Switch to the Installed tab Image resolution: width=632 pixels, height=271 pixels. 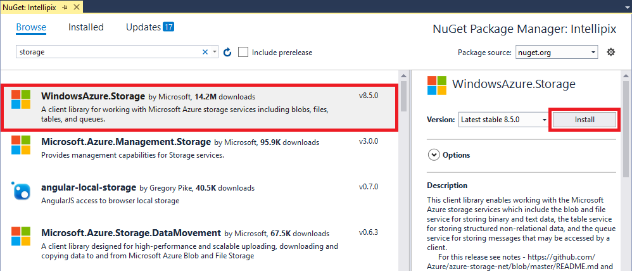tap(86, 27)
